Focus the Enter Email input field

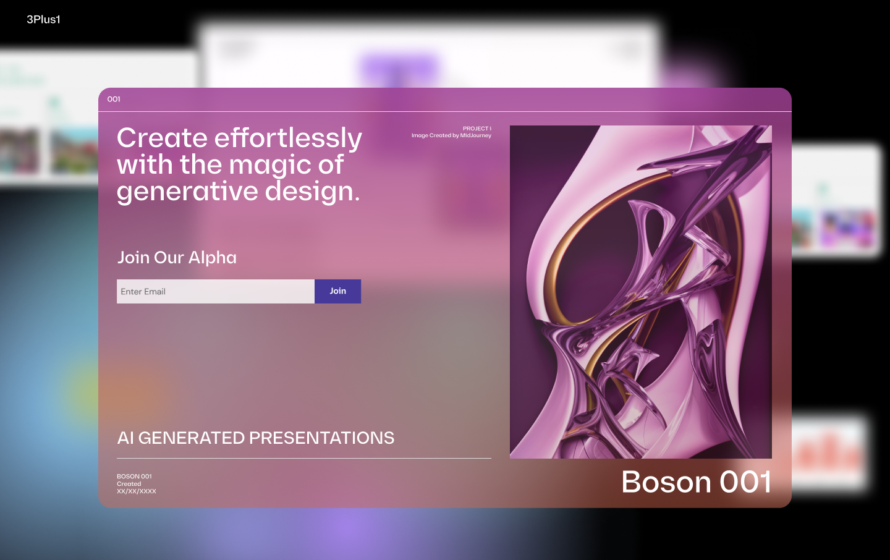tap(216, 291)
